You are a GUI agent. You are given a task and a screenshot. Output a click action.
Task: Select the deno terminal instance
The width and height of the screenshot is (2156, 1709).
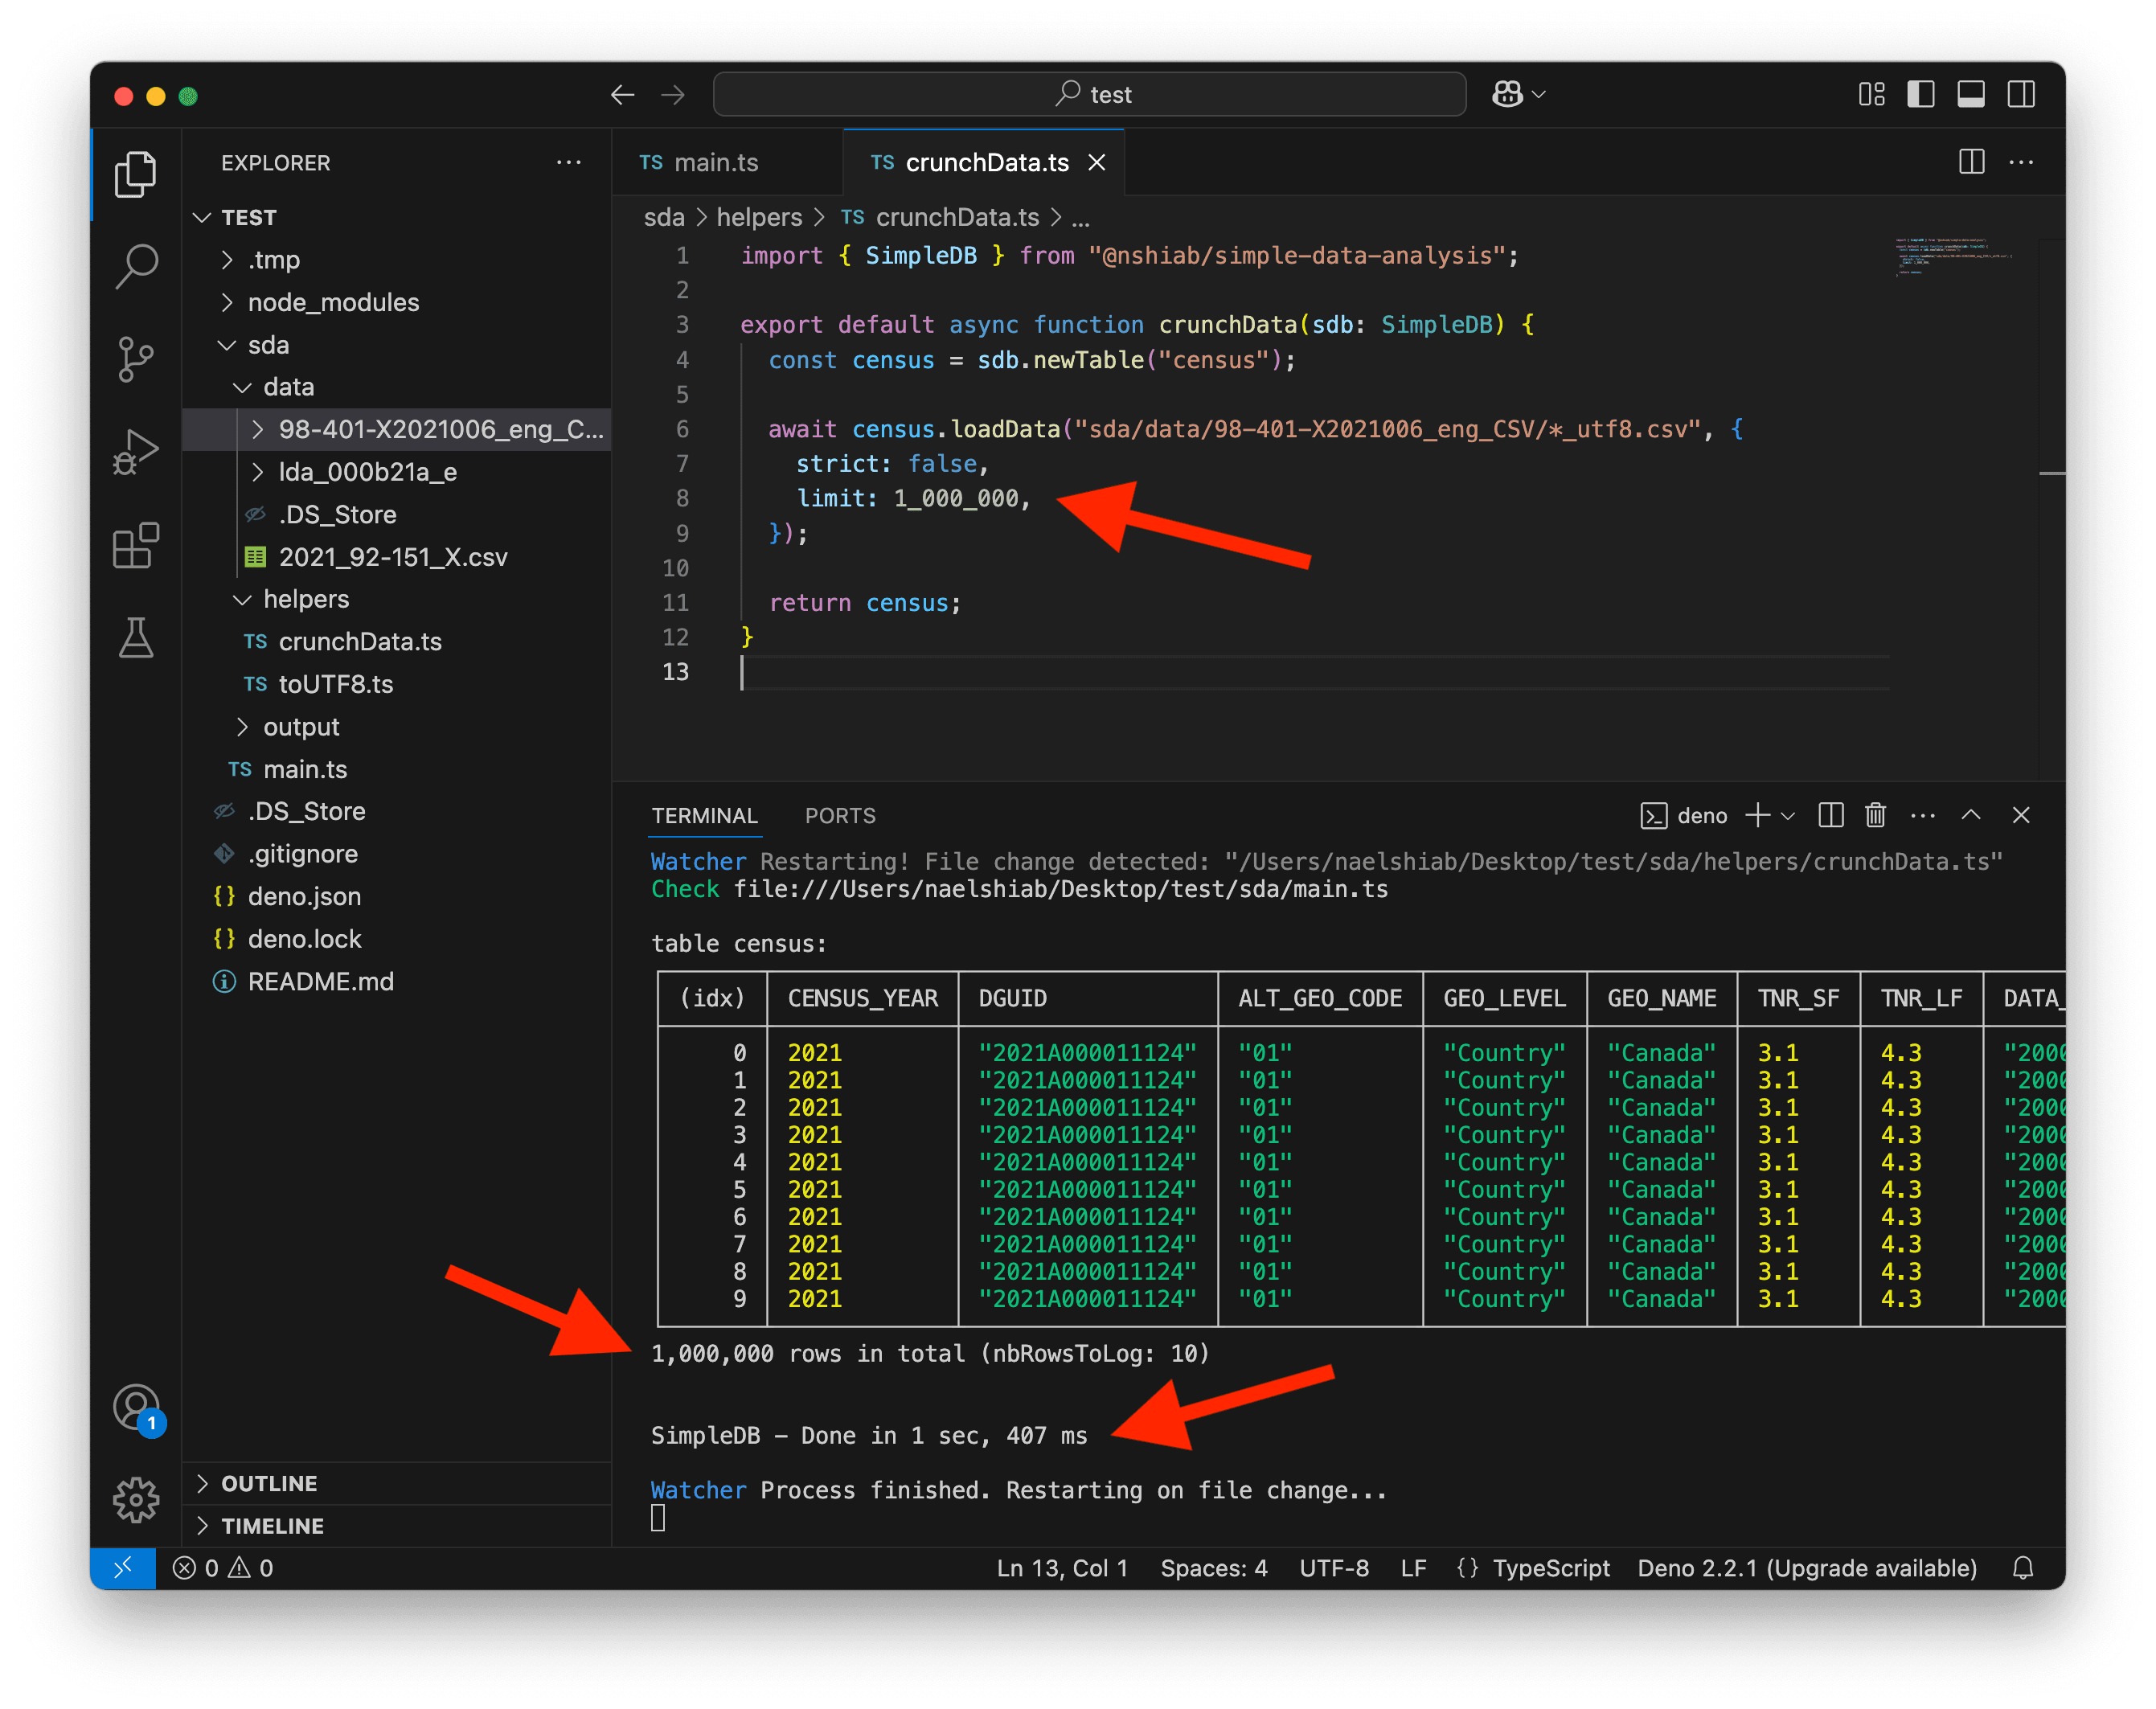[1684, 815]
